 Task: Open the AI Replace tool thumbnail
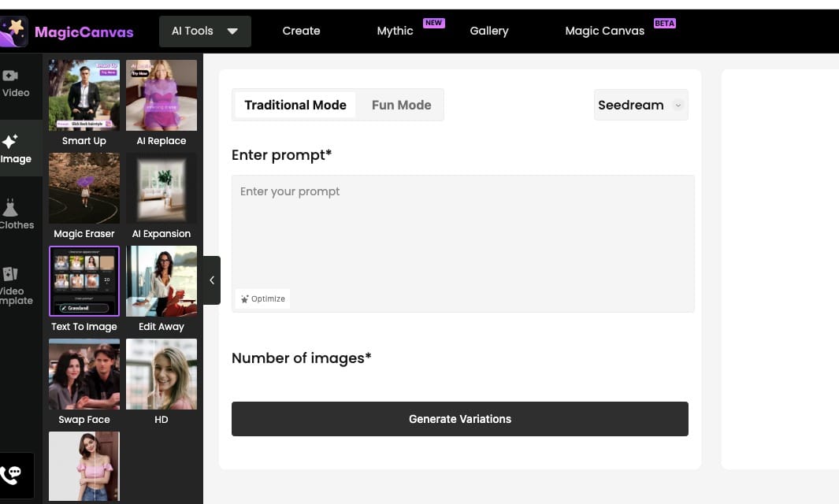[x=161, y=94]
